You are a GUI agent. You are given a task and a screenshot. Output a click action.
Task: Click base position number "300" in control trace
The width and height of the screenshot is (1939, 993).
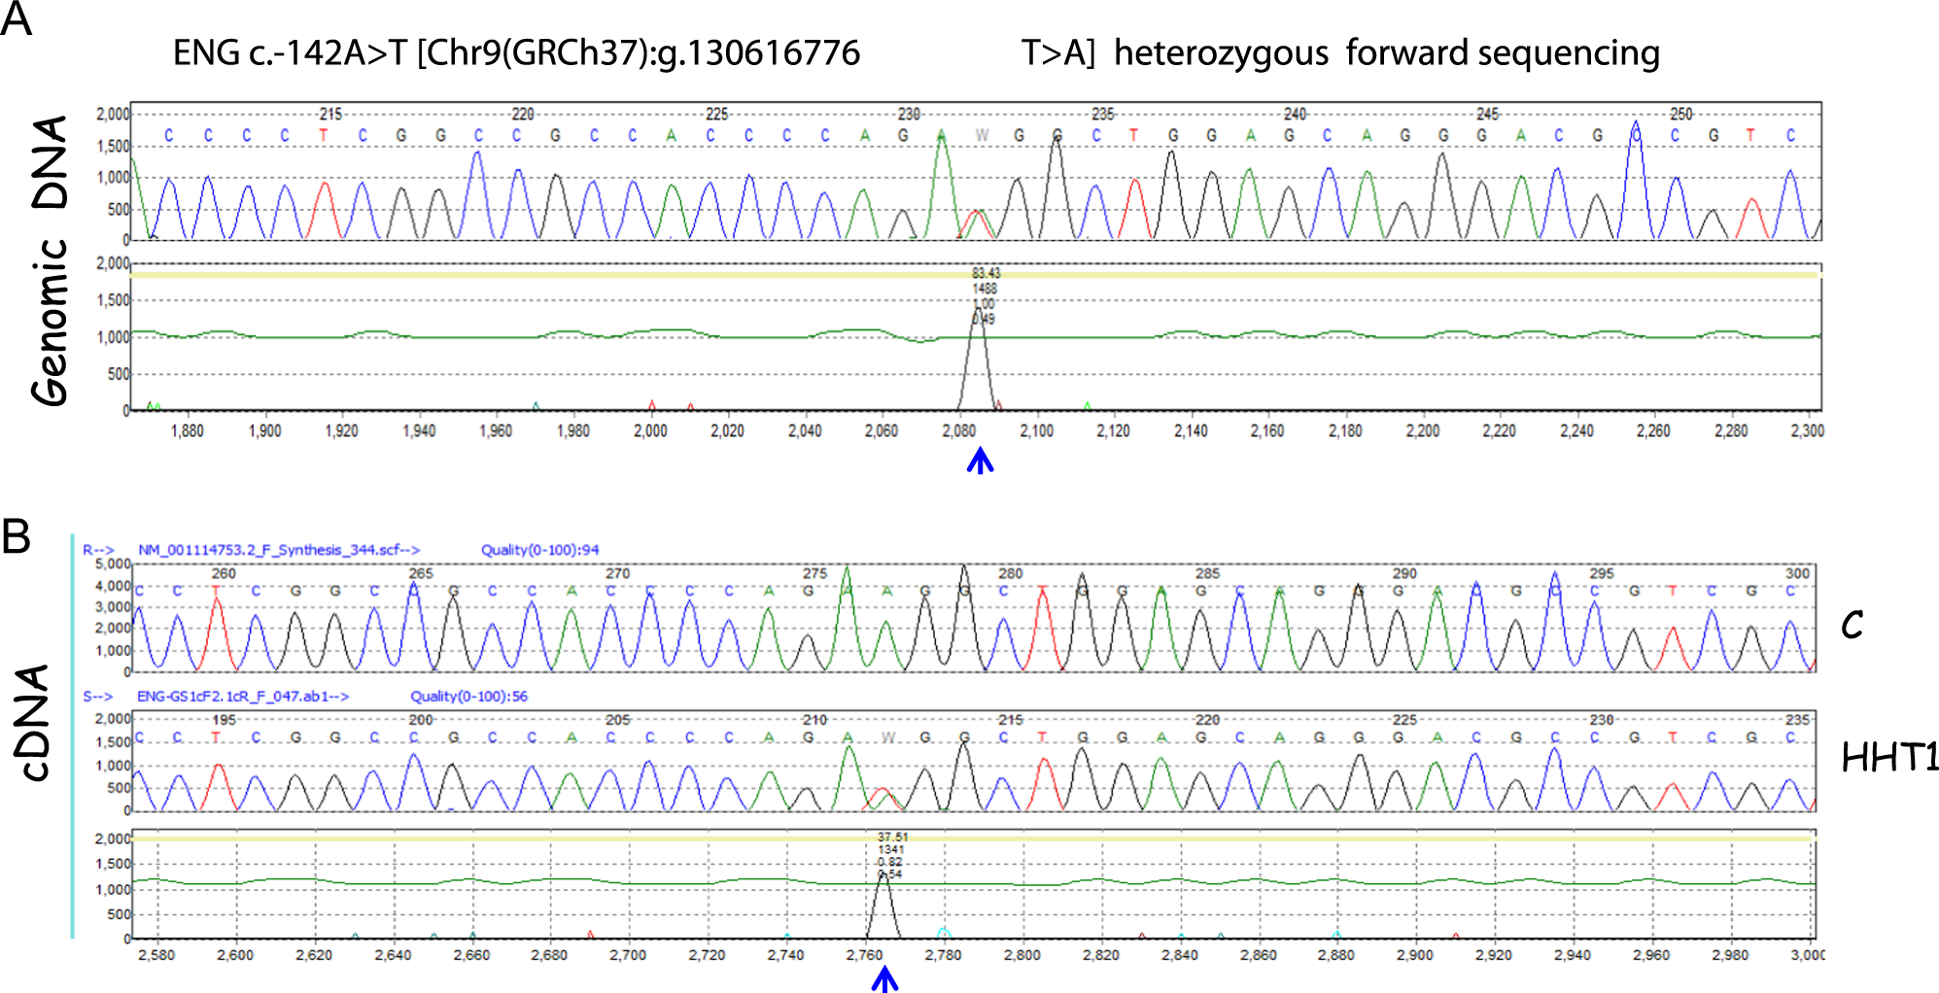tap(1797, 573)
